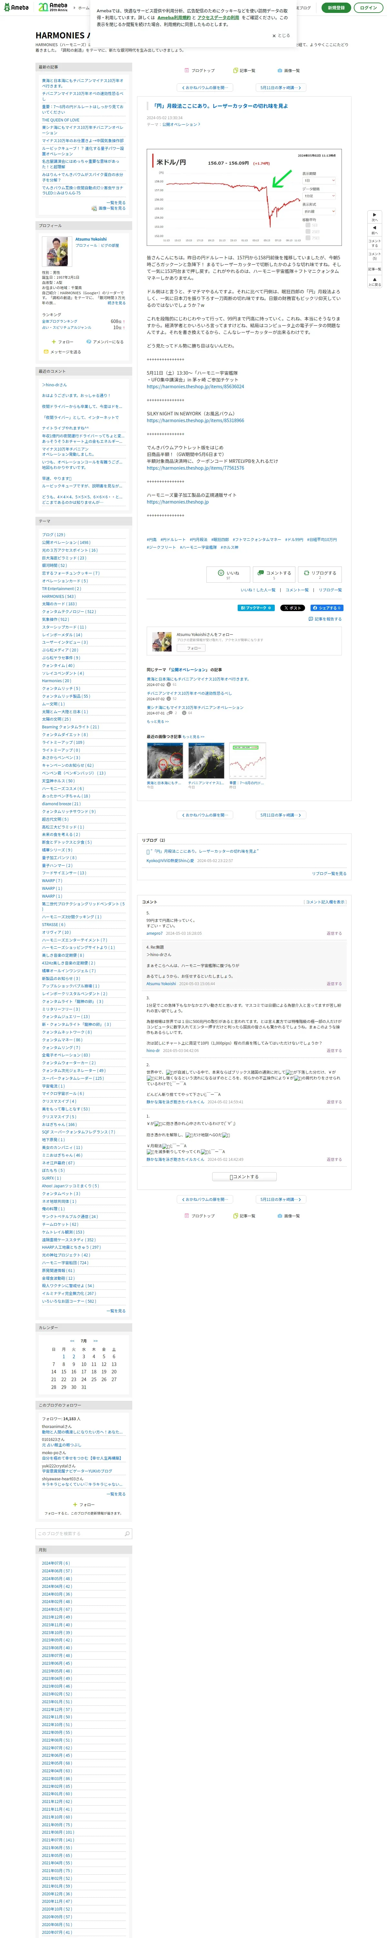
Task: Open 記事一覧 tab above the article
Action: pyautogui.click(x=243, y=70)
